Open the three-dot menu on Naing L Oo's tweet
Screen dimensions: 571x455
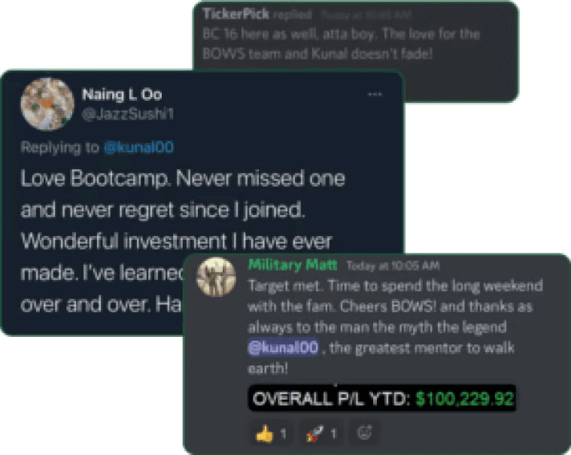375,94
